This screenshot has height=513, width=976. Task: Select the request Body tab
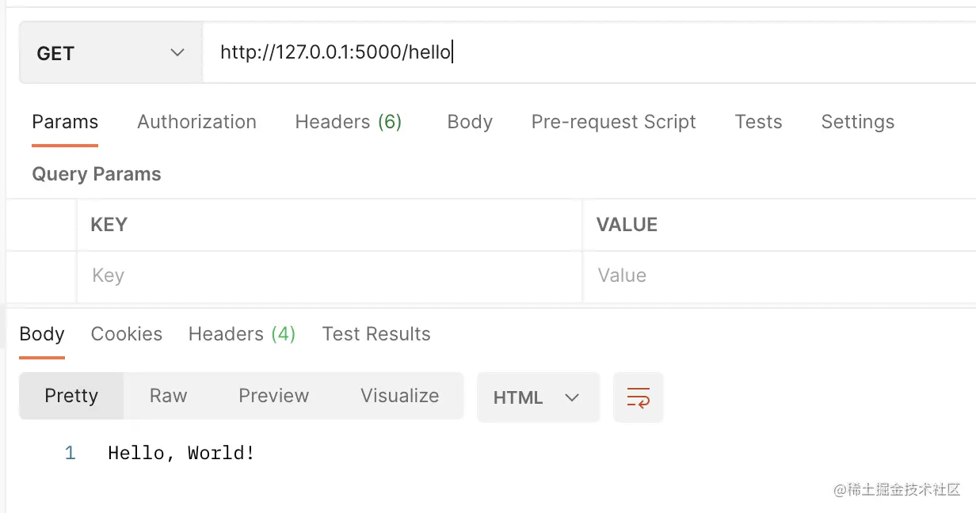pyautogui.click(x=470, y=122)
